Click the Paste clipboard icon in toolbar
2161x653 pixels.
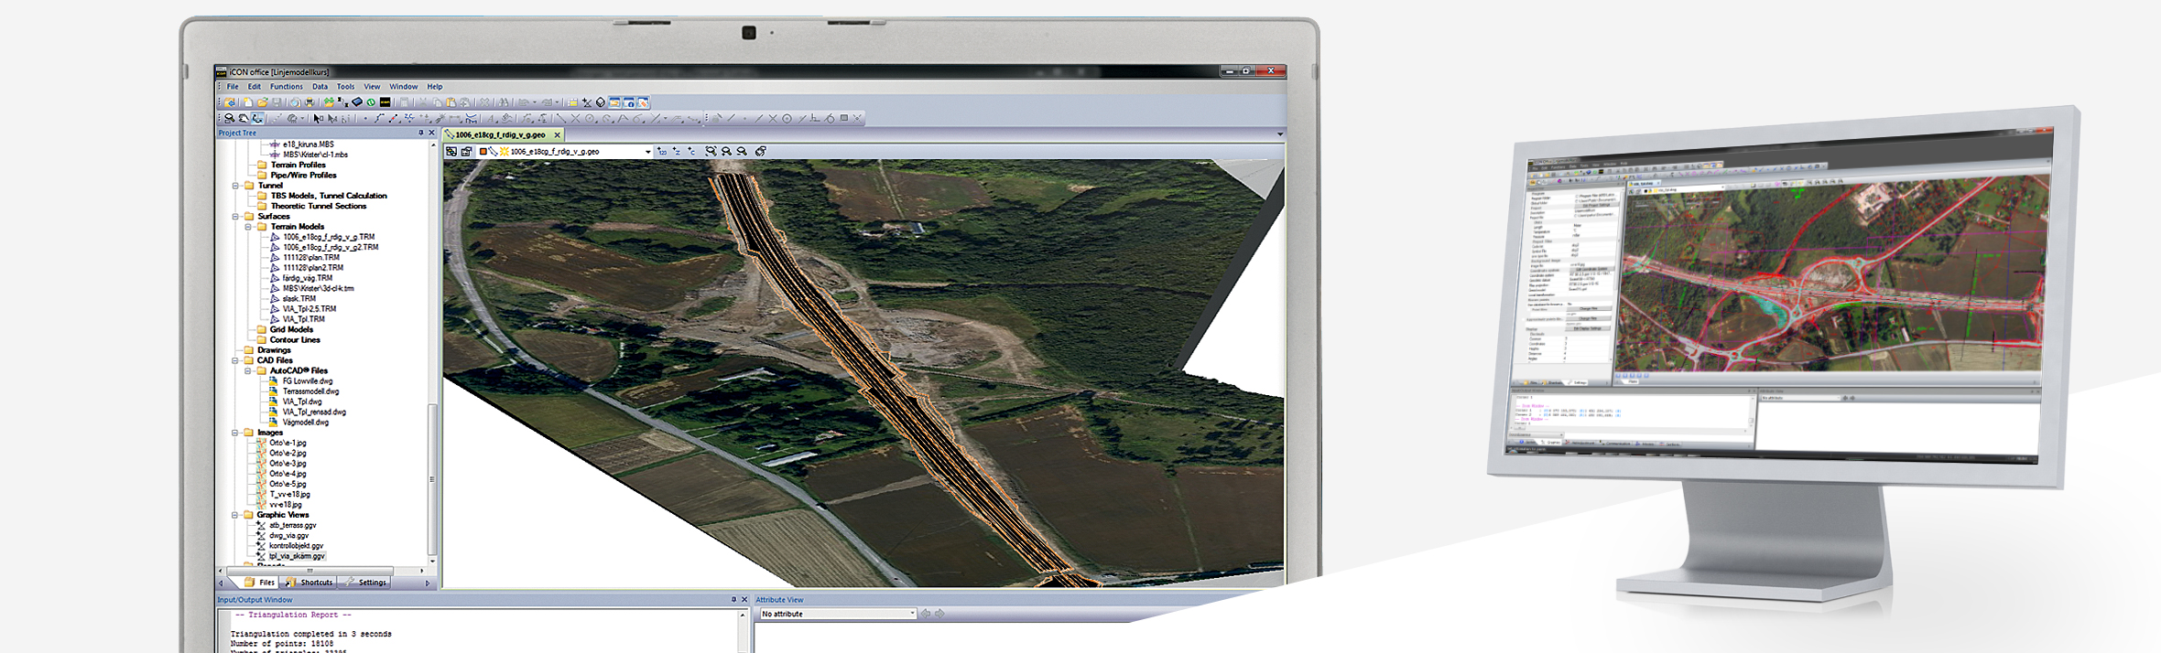point(451,102)
